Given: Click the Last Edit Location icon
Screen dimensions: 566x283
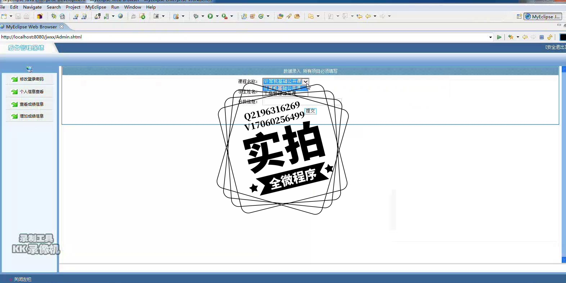Looking at the screenshot, I should click(359, 16).
